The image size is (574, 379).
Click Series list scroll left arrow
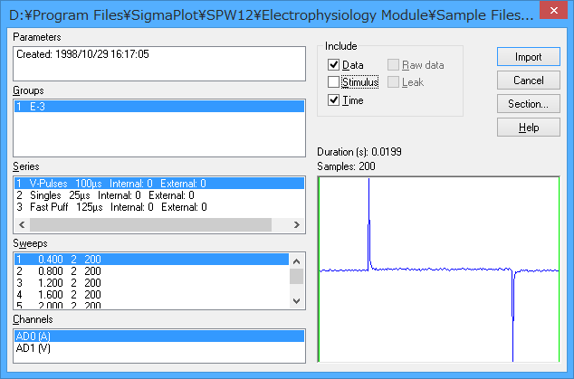[x=22, y=224]
